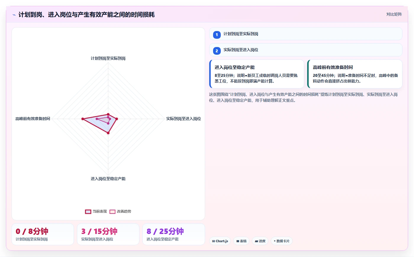Image resolution: width=414 pixels, height=257 pixels.
Task: Click the 改善趋势 legend color box
Action: [x=112, y=211]
